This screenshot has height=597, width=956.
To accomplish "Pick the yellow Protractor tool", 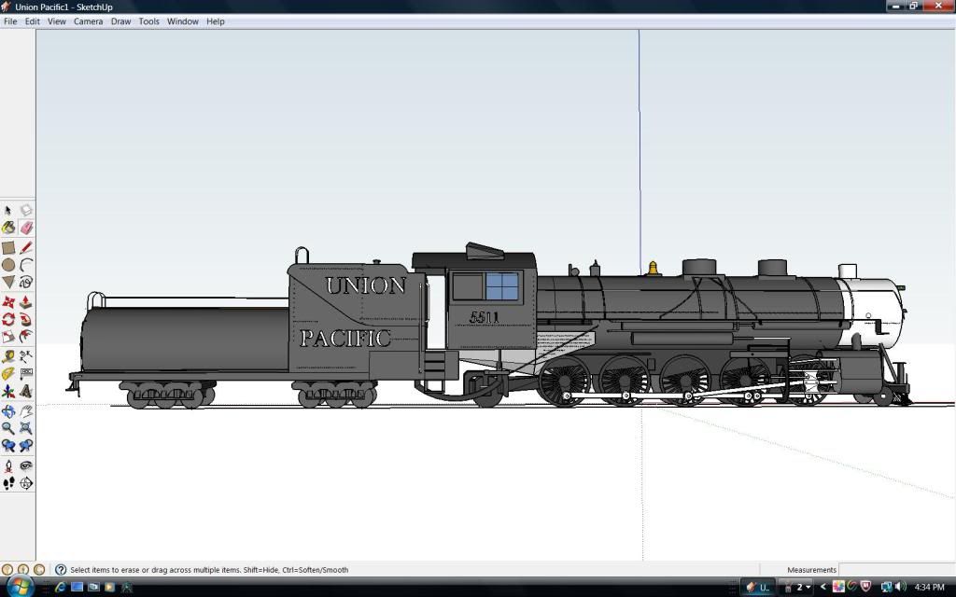I will pyautogui.click(x=7, y=373).
